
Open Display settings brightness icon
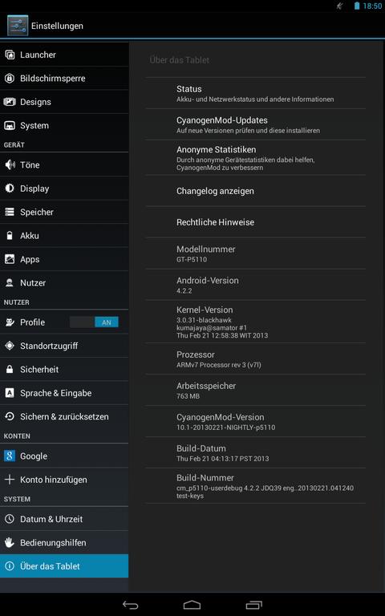click(x=10, y=188)
